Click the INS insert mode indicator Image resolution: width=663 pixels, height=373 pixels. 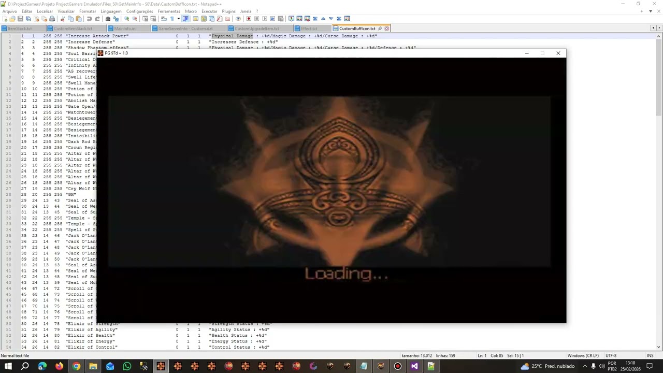650,356
